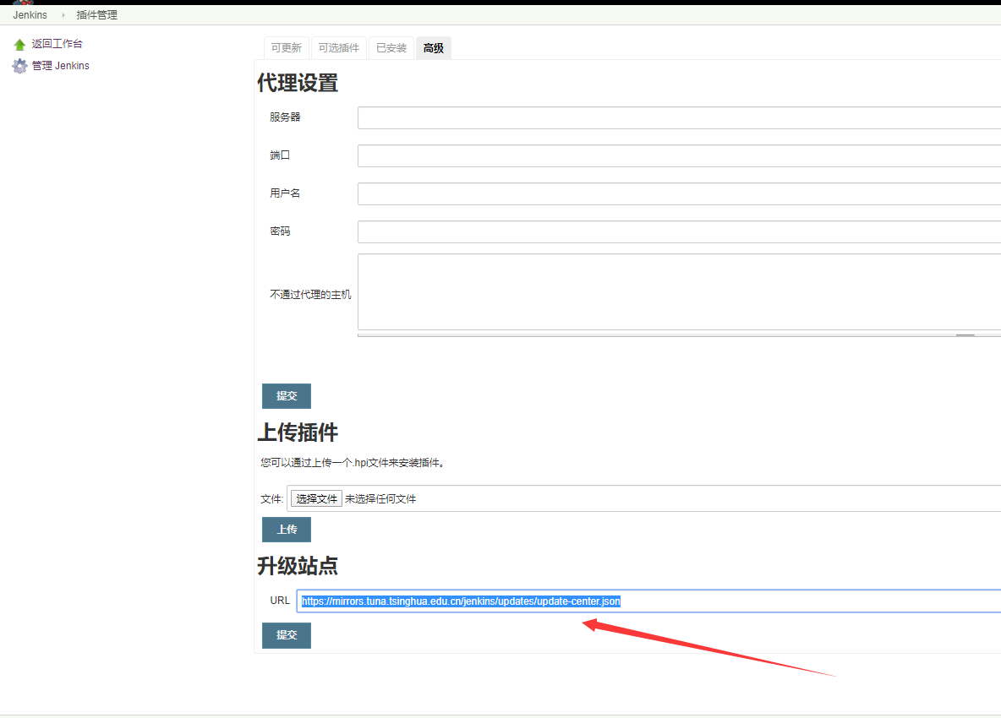1001x718 pixels.
Task: Open the 返回工作台 link
Action: tap(57, 43)
